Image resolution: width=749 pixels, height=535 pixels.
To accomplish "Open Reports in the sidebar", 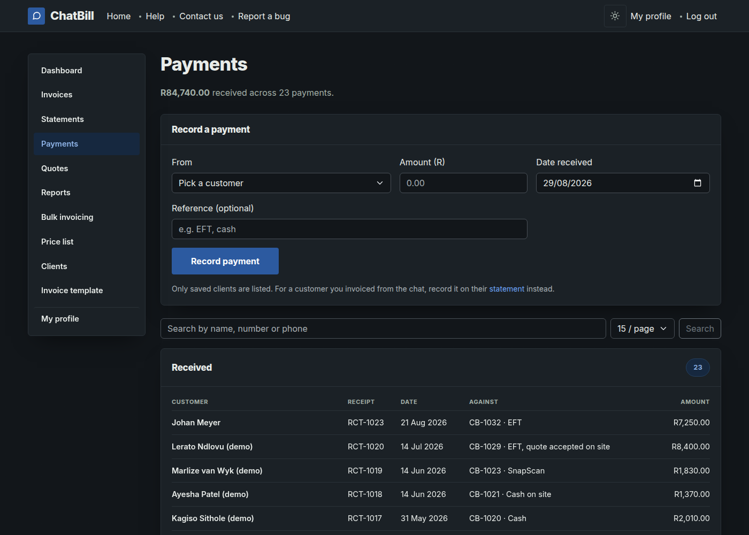I will (x=87, y=193).
